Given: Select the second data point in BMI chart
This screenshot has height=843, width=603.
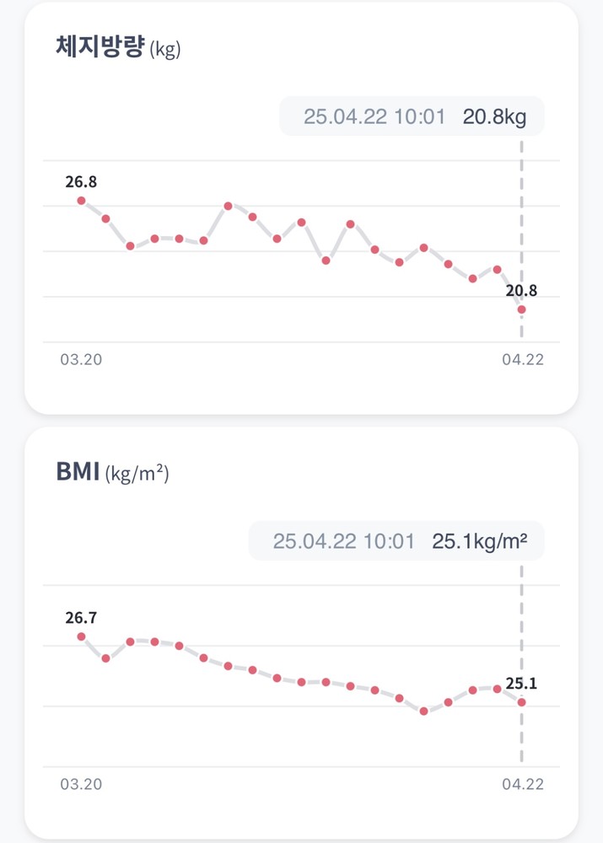Looking at the screenshot, I should 105,658.
